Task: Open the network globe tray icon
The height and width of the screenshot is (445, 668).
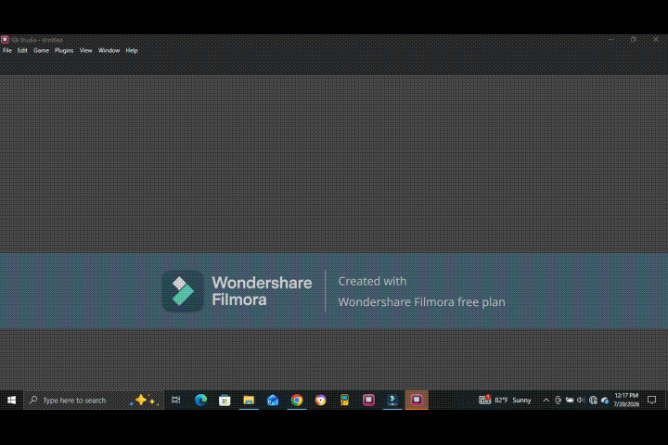Action: coord(593,400)
